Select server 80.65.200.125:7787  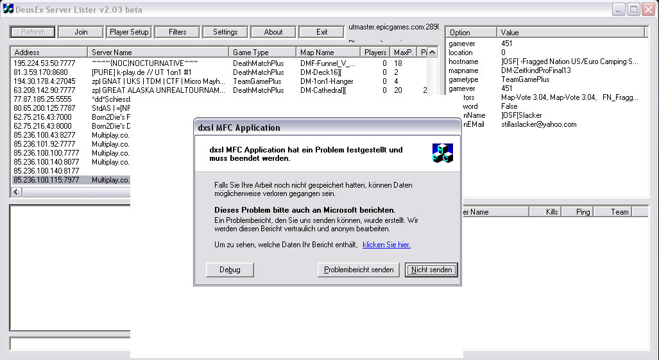pos(44,108)
